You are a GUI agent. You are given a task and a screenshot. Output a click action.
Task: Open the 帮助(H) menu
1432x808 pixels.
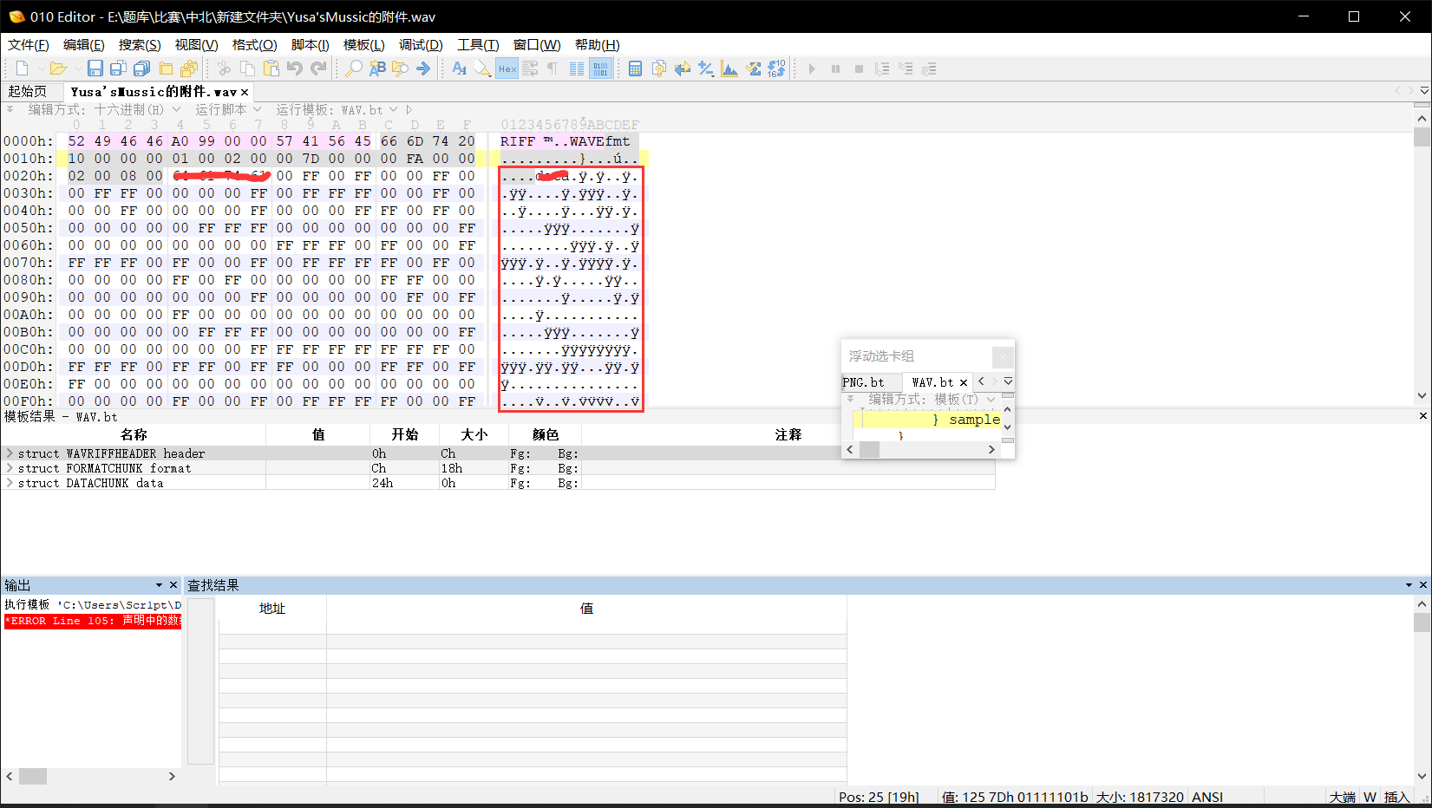(x=597, y=45)
